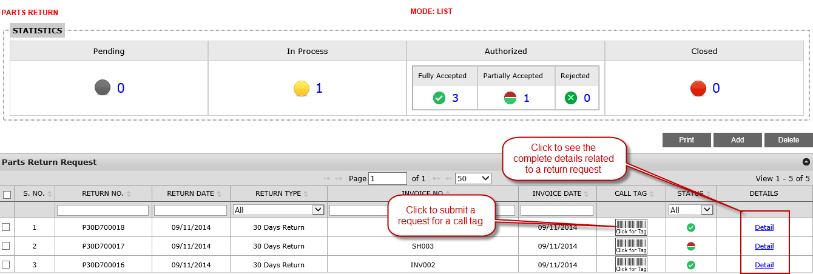Check the box for return P30D700018
813x274 pixels.
tap(6, 227)
